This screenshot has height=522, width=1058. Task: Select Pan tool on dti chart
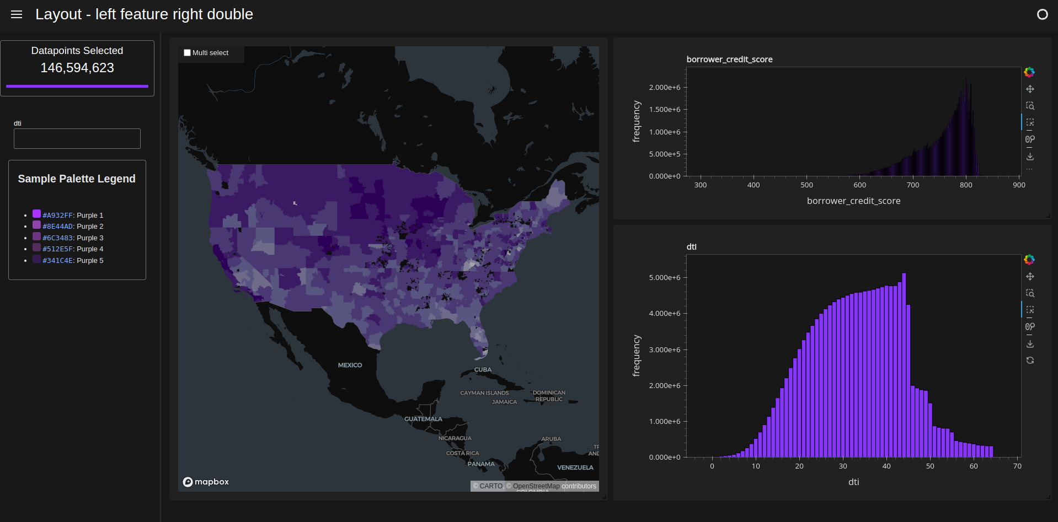point(1030,277)
